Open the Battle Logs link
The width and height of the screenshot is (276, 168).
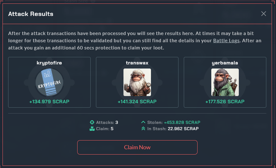pyautogui.click(x=226, y=41)
